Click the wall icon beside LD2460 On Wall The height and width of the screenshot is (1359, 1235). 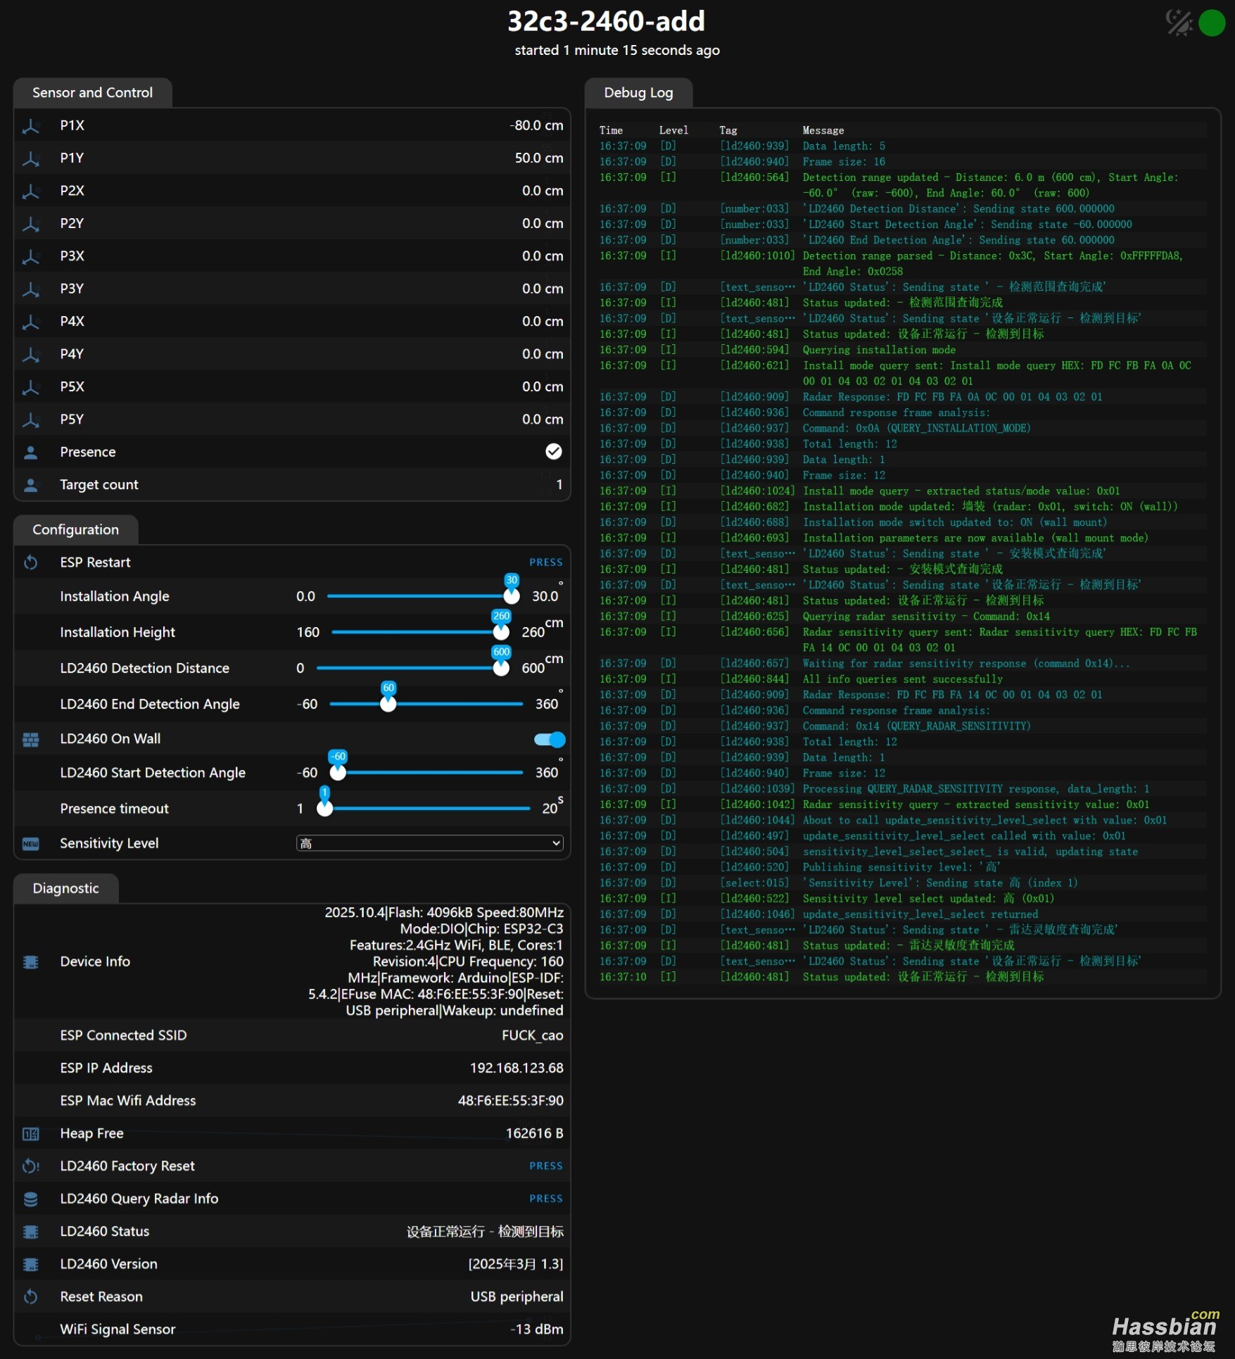(31, 739)
